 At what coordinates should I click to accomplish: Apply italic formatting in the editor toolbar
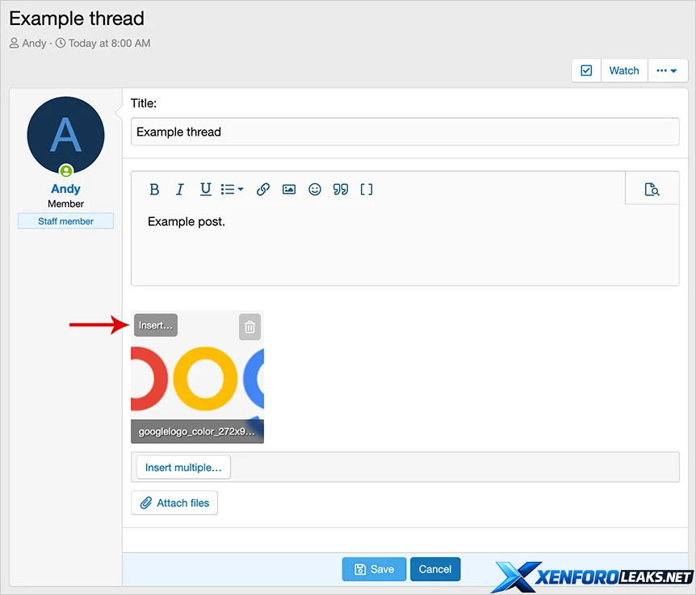(180, 190)
